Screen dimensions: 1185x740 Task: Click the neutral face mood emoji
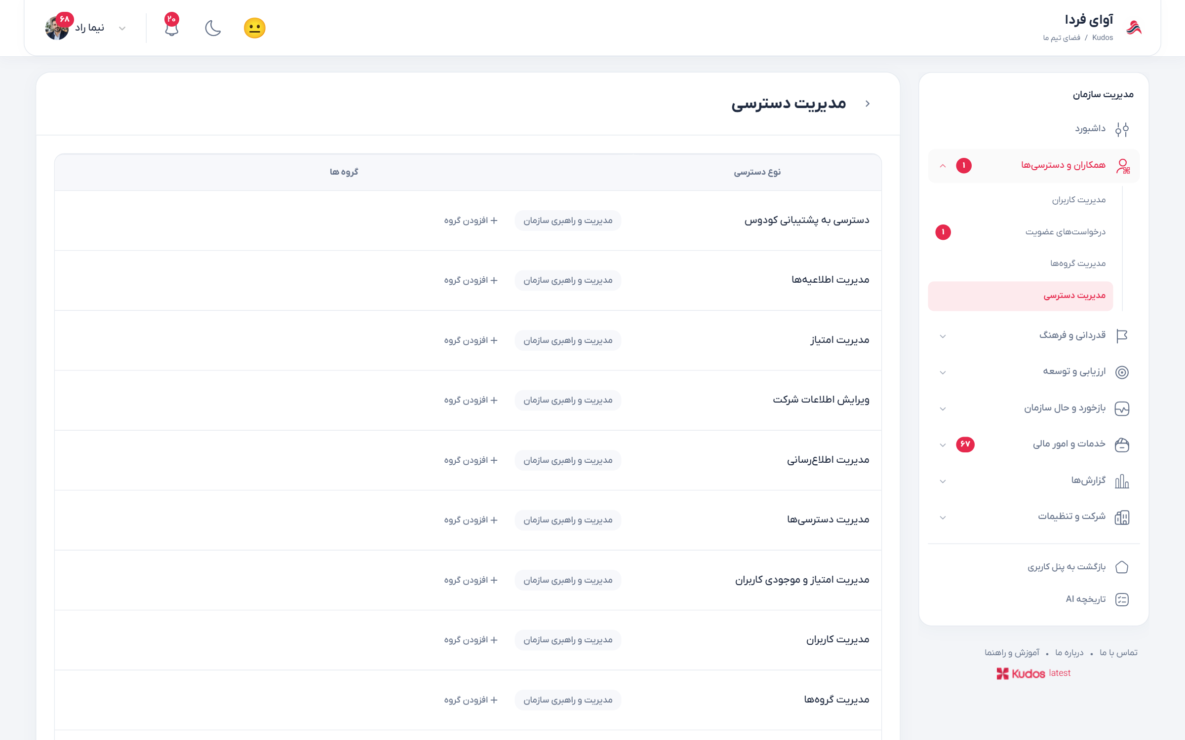(255, 28)
